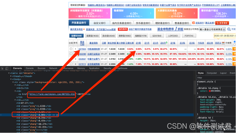The height and width of the screenshot is (133, 236).
Task: Select the zhang 60.27% td node
Action: (34, 124)
